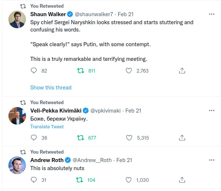The height and width of the screenshot is (191, 221).
Task: Like Veli-Pekka Kivimäki's tweet
Action: [128, 138]
